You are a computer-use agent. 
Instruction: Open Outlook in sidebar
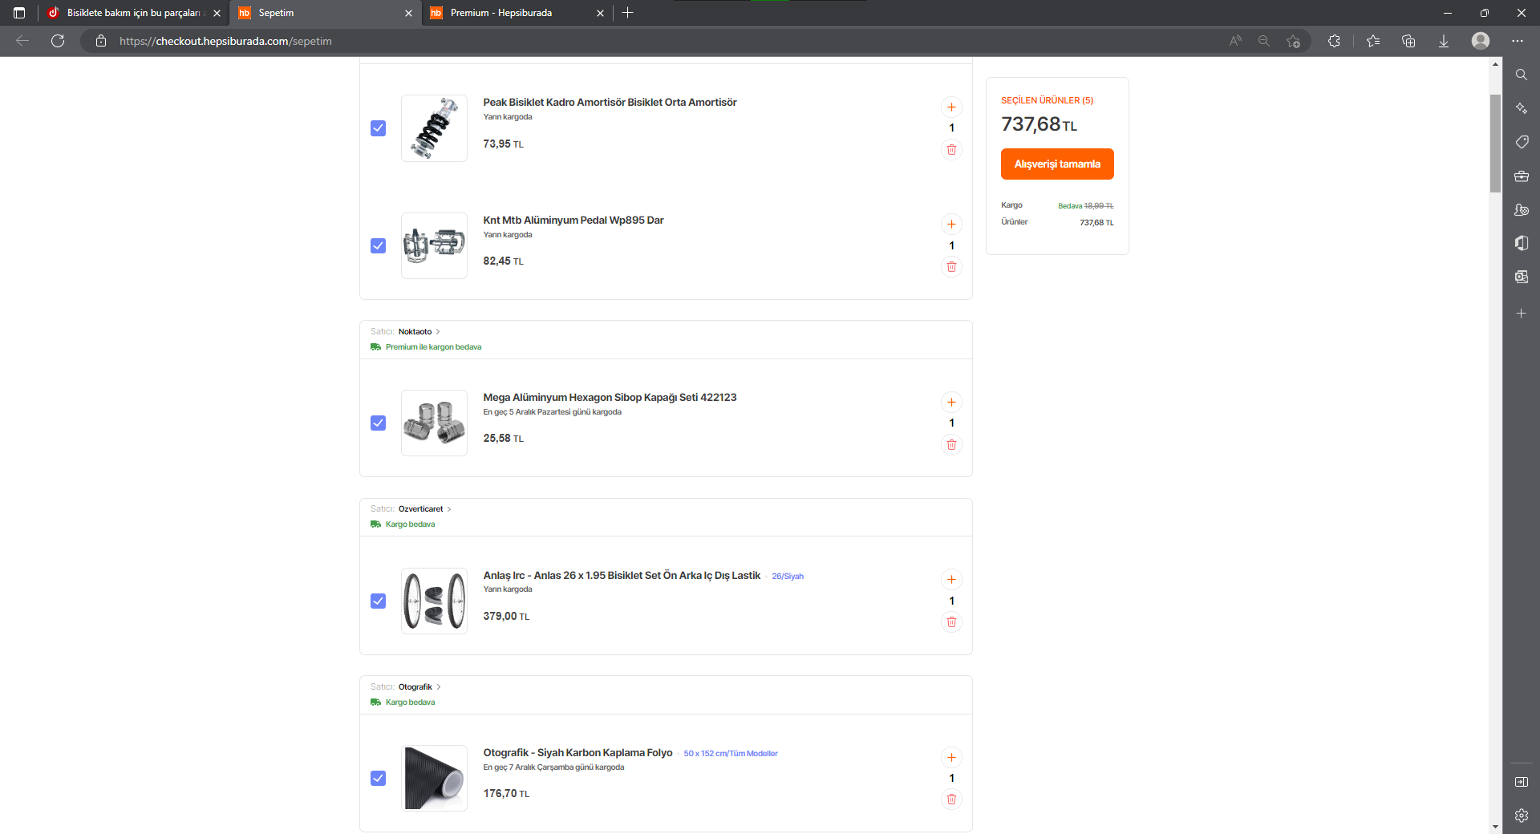pyautogui.click(x=1522, y=277)
